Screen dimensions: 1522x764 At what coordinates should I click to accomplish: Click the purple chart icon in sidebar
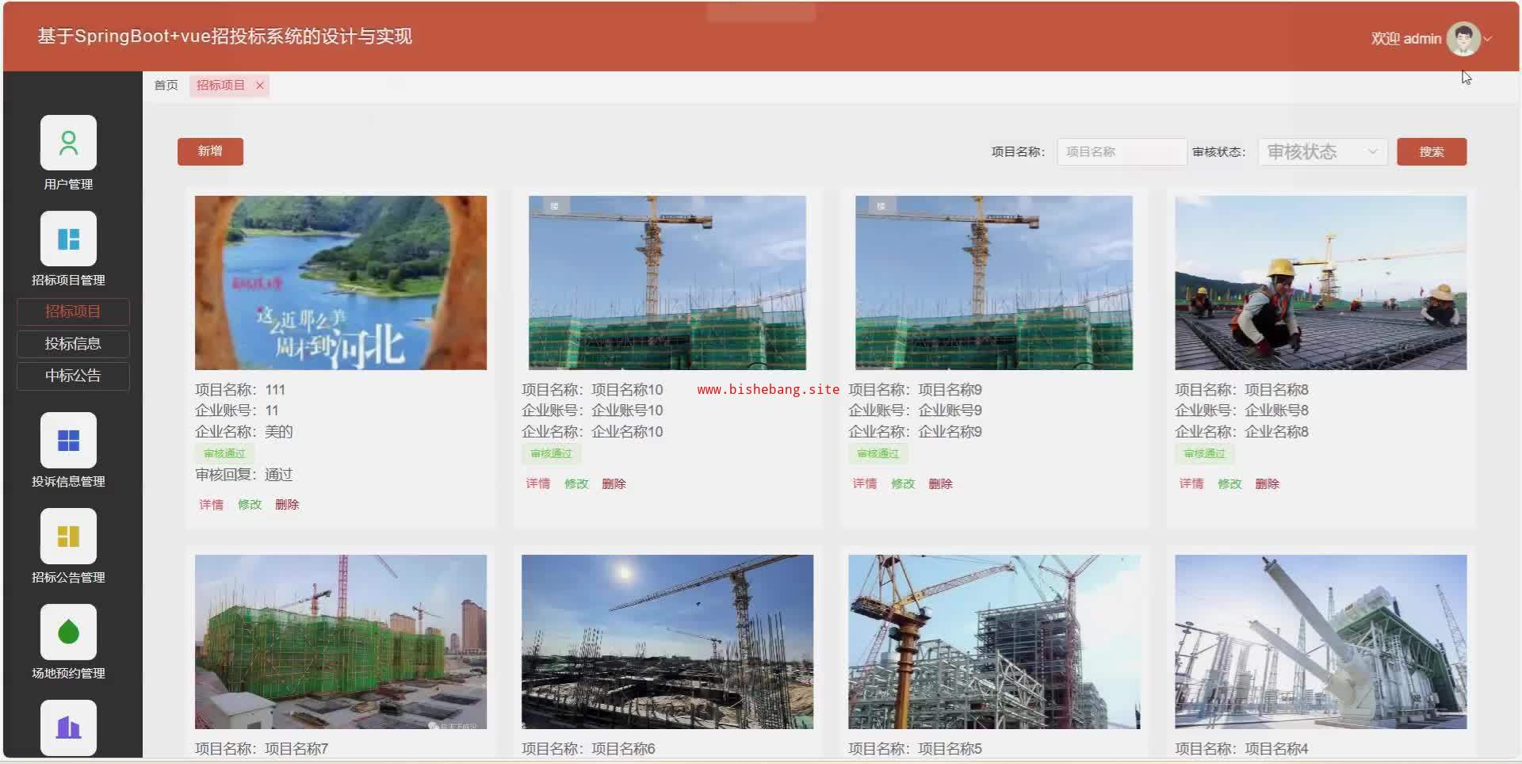[x=68, y=728]
